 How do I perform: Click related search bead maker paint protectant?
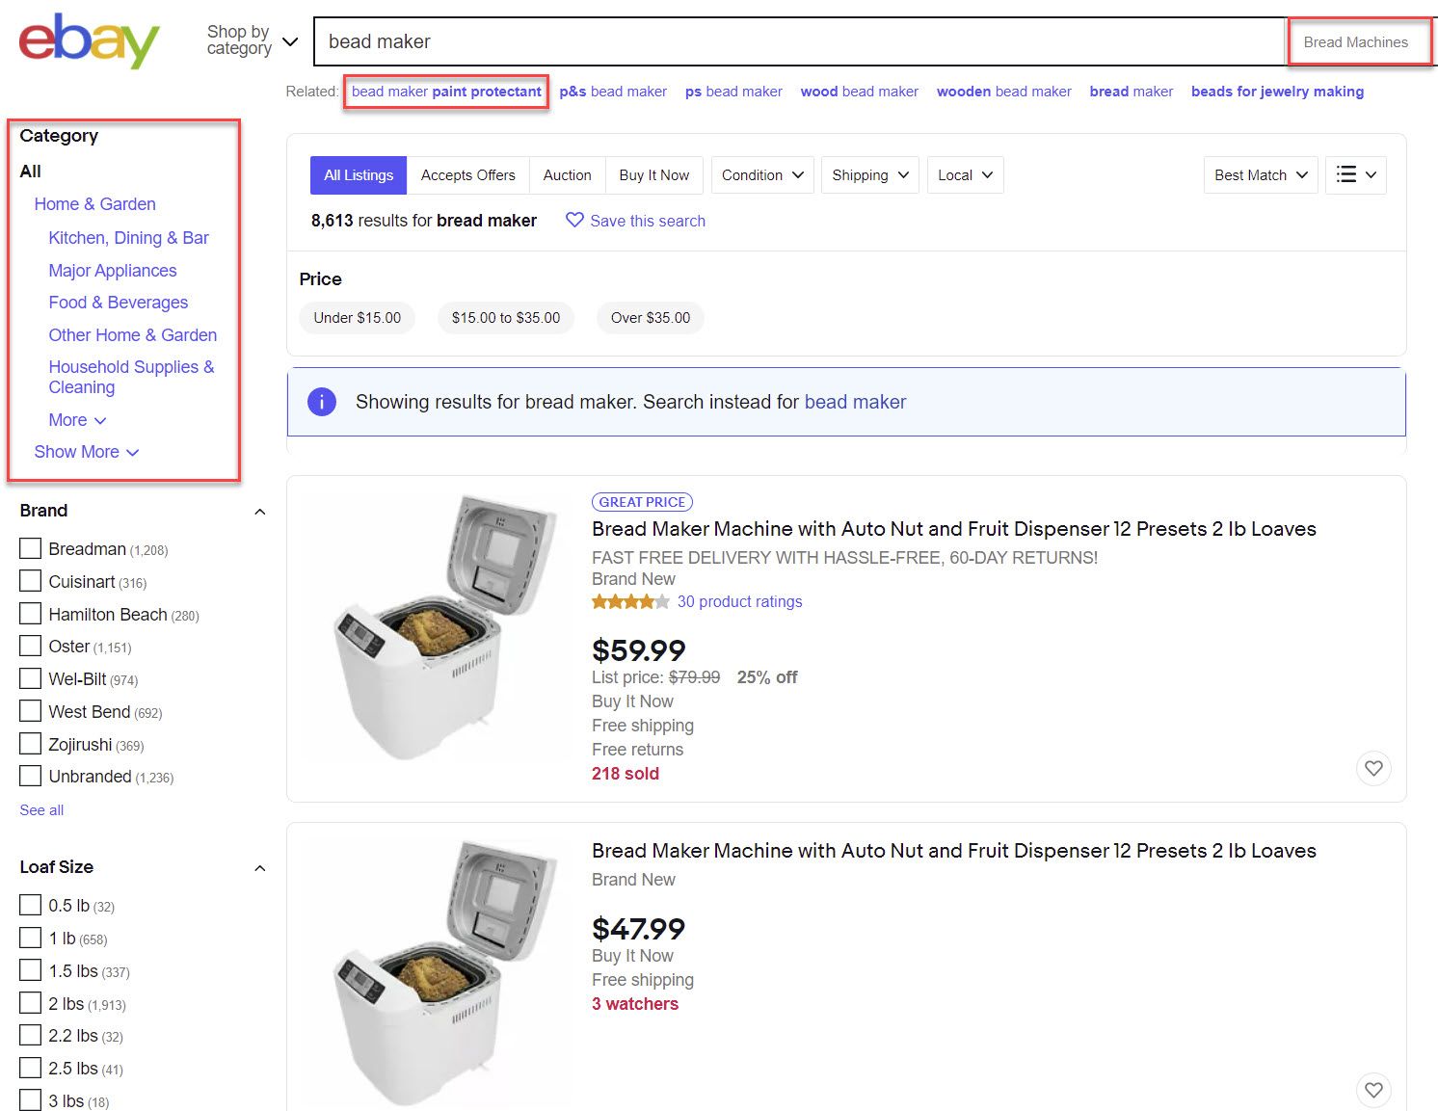coord(446,92)
